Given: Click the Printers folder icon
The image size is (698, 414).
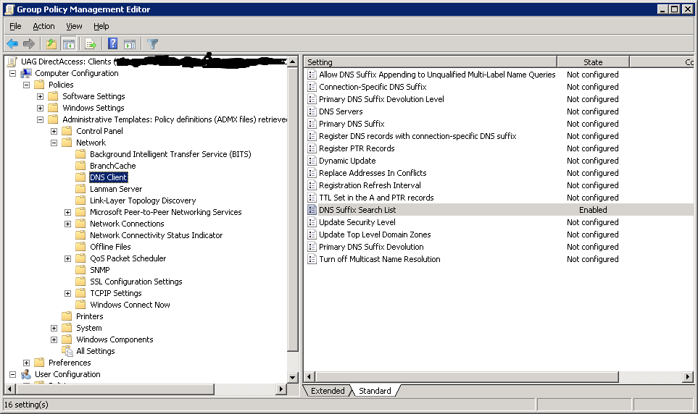Looking at the screenshot, I should tap(67, 316).
